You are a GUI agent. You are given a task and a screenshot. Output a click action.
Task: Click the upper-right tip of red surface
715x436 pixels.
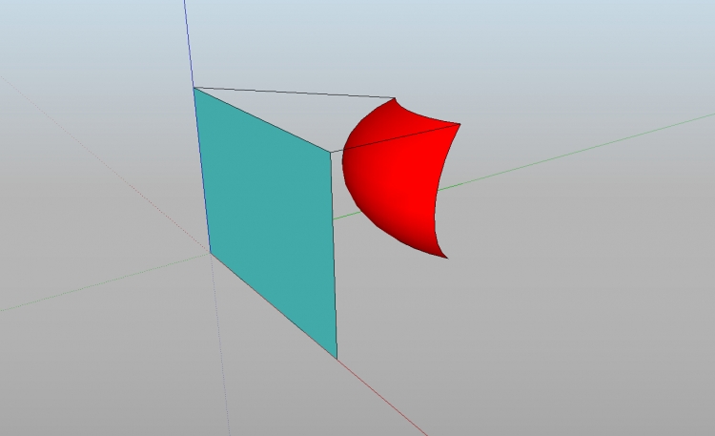pyautogui.click(x=460, y=124)
